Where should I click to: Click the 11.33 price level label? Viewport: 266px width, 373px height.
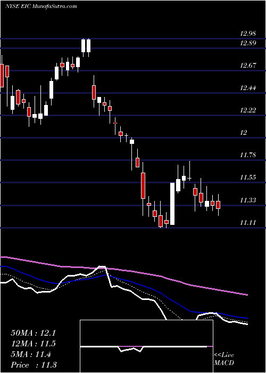coord(248,200)
